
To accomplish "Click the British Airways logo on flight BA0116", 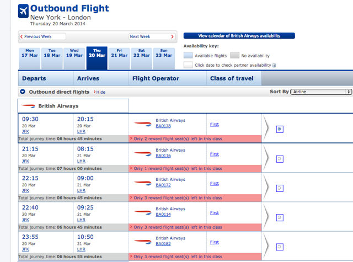I will click(x=143, y=153).
